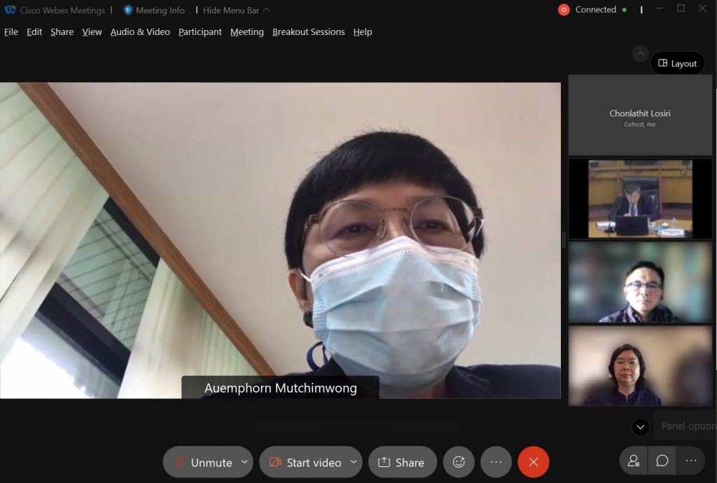717x483 pixels.
Task: Open more options in the control bar
Action: [496, 462]
